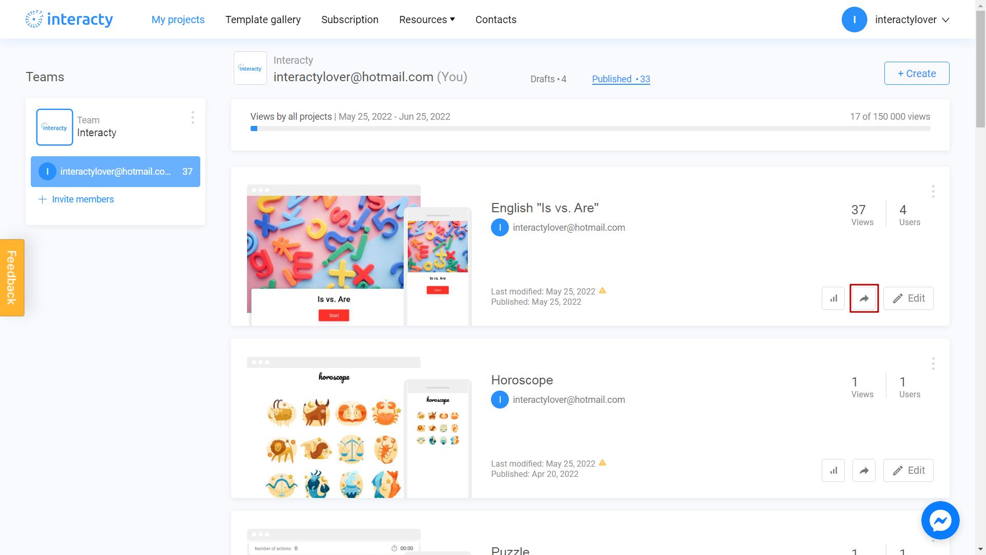Click the share icon for English 'Is vs. Are'

(x=864, y=298)
